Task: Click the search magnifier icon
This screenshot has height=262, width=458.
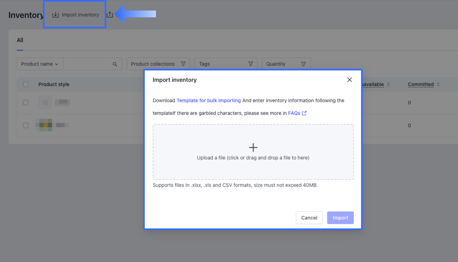Action: coord(115,64)
